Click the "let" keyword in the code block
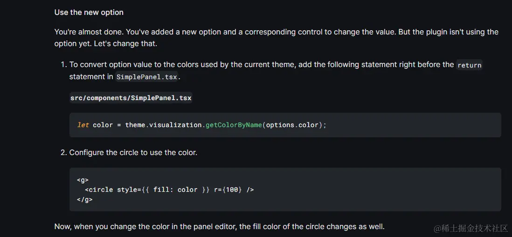 [x=83, y=125]
